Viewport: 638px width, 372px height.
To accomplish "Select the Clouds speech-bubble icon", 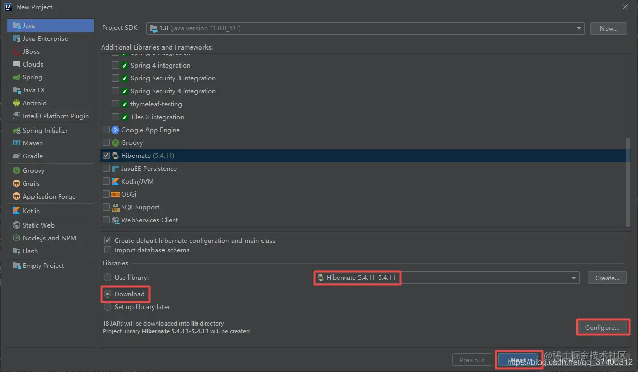I will tap(17, 64).
